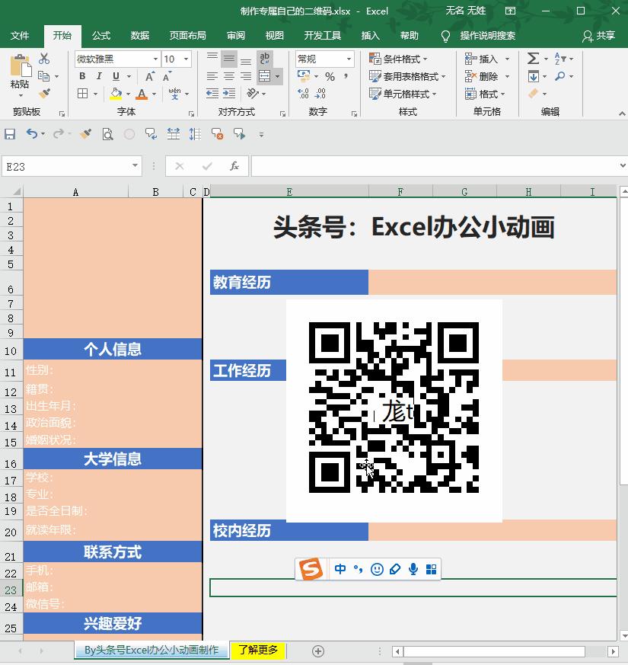628x665 pixels.
Task: Open Sort & Filter (排序和筛选)
Action: click(559, 58)
